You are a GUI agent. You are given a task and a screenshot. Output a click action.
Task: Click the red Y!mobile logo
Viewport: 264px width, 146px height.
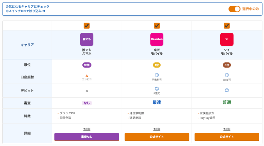(227, 39)
